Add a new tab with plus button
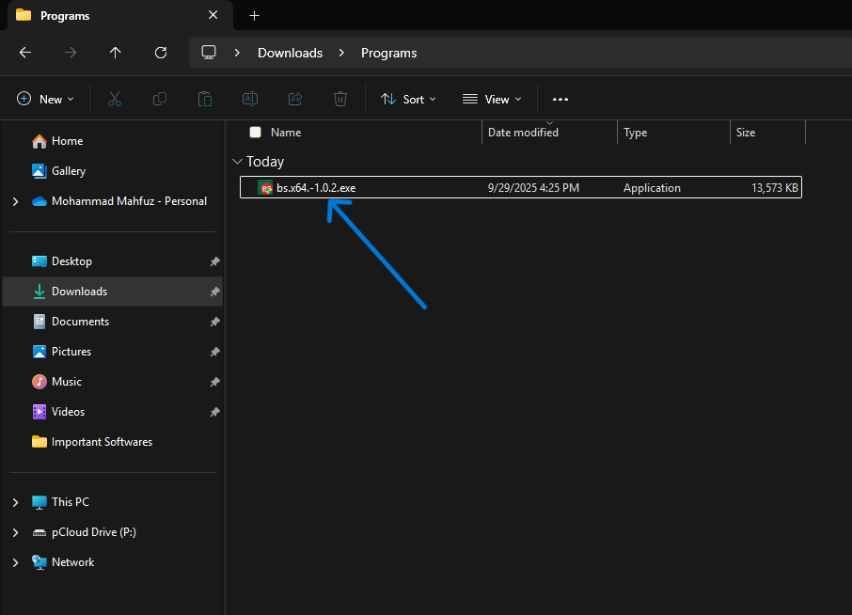The width and height of the screenshot is (852, 615). [254, 15]
